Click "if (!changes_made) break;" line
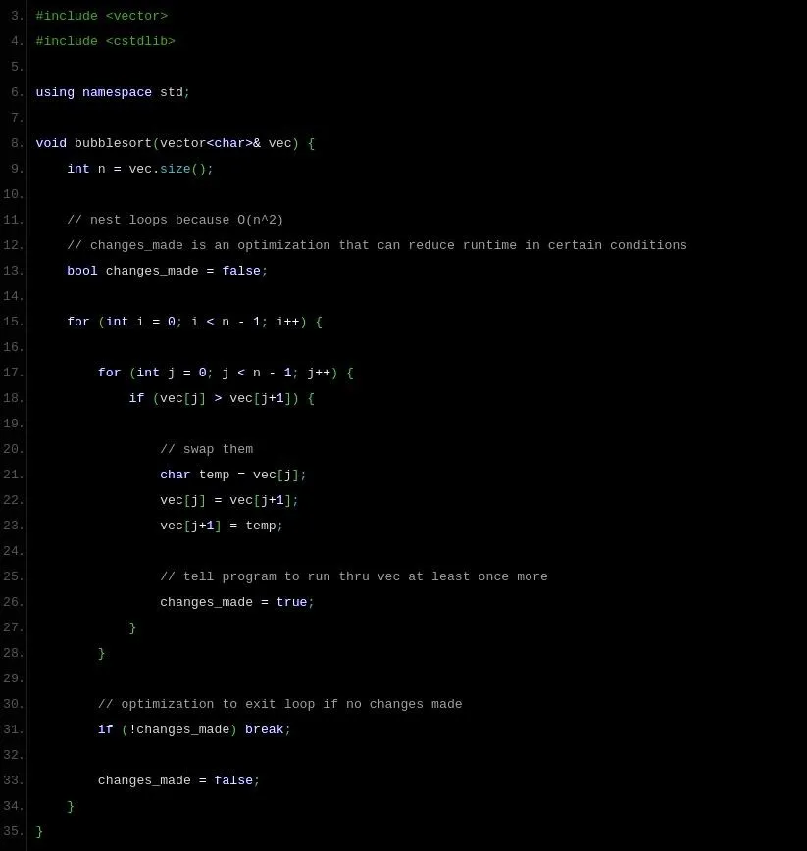This screenshot has height=851, width=807. [x=194, y=729]
